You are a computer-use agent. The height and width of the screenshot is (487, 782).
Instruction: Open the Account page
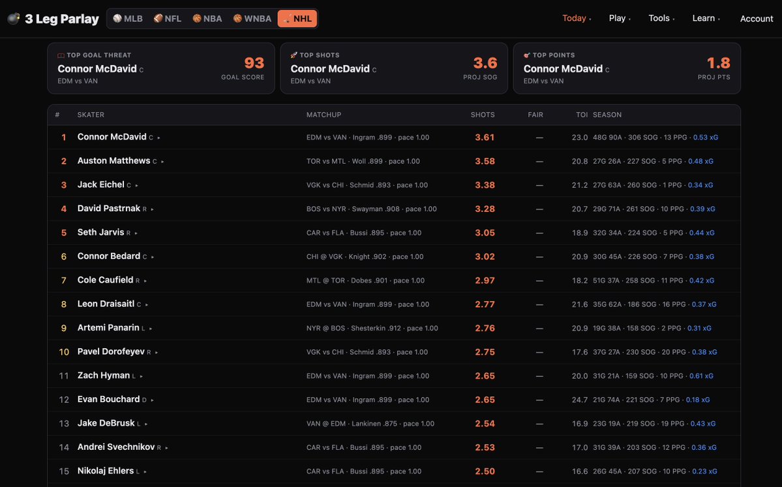pos(757,18)
